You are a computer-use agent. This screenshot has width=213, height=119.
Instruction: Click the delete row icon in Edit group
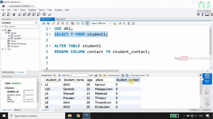pos(105,75)
